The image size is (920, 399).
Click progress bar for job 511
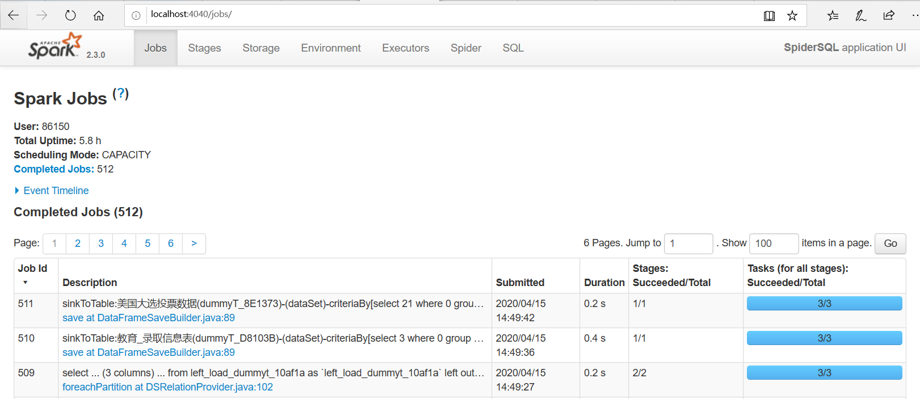click(x=824, y=304)
